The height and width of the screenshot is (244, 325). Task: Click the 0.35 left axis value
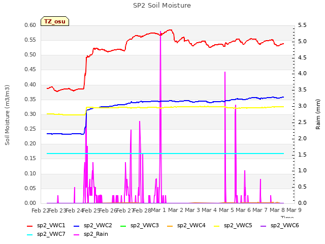click(x=30, y=100)
